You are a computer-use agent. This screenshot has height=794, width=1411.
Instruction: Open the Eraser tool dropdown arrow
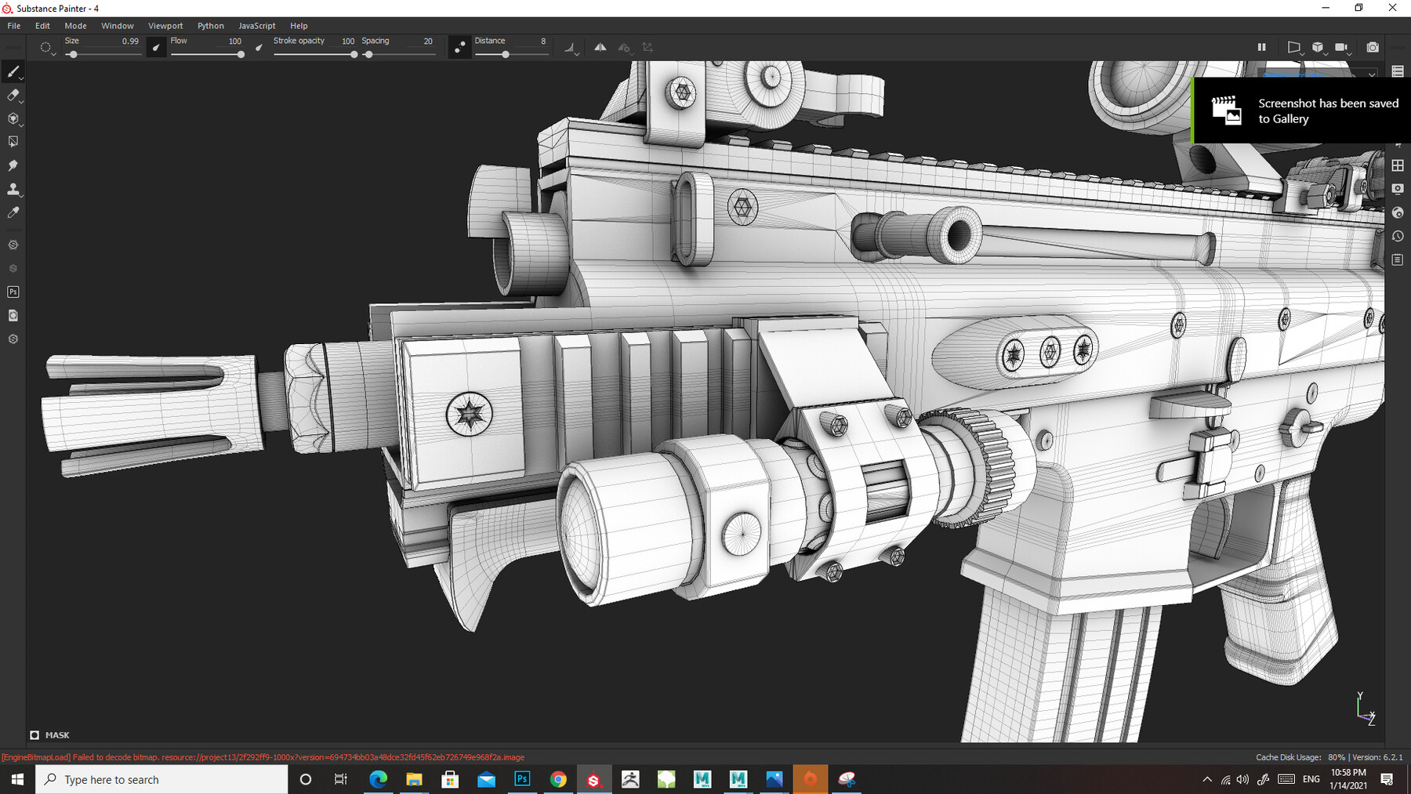click(x=20, y=102)
